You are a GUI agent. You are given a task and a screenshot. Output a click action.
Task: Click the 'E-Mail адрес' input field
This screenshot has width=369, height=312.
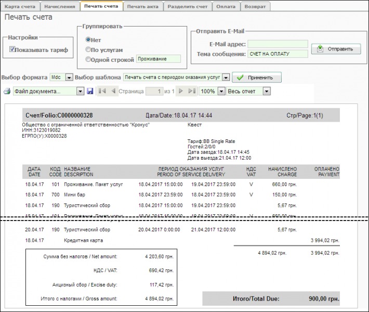tap(278, 44)
